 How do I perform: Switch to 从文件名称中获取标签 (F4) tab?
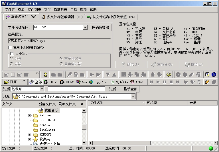coord(111,17)
